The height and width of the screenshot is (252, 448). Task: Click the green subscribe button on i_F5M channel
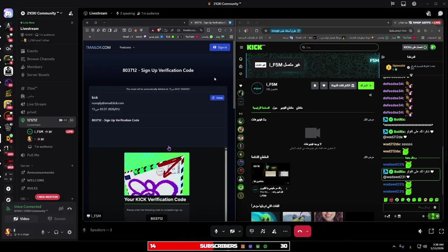pos(366,85)
